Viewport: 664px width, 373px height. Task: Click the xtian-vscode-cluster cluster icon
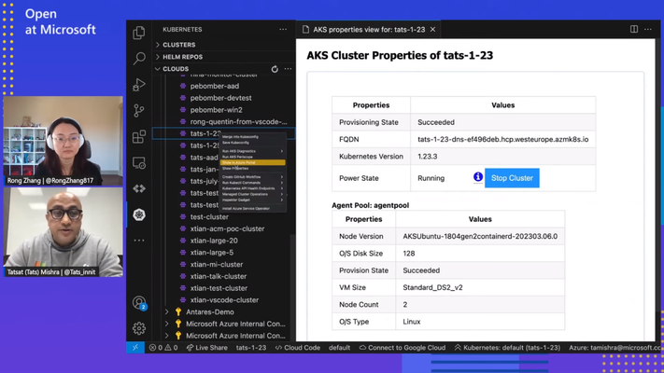click(x=183, y=300)
